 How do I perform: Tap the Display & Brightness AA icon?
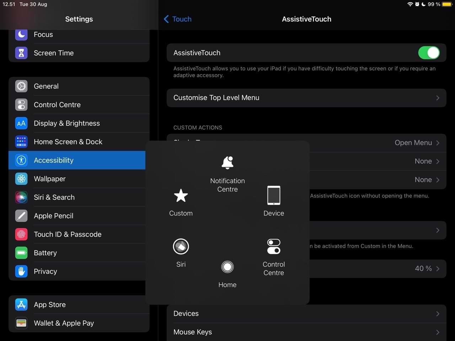[x=21, y=123]
